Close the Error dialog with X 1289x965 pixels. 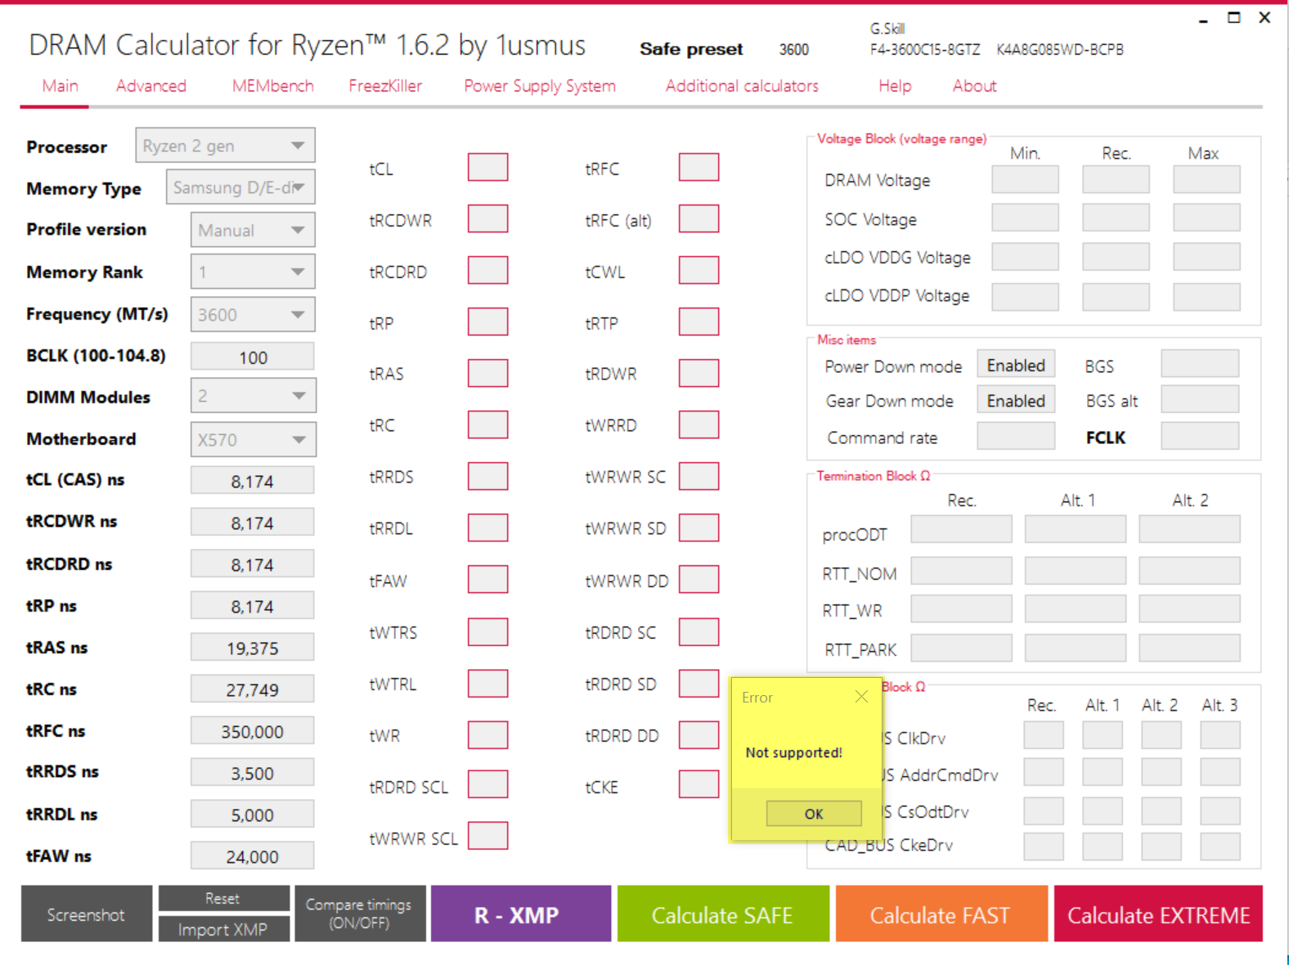click(x=861, y=697)
